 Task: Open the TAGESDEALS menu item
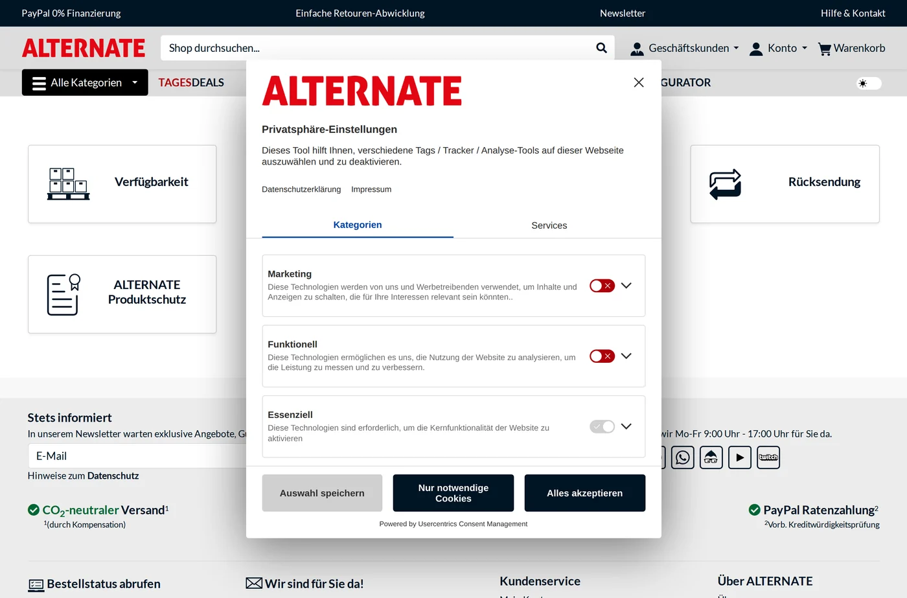(x=191, y=83)
